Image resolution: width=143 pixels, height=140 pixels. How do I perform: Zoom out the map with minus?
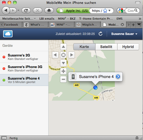click(x=63, y=79)
